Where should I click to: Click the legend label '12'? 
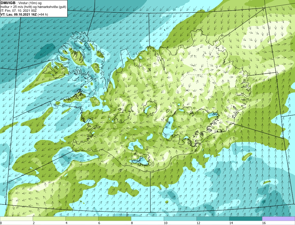(198, 223)
